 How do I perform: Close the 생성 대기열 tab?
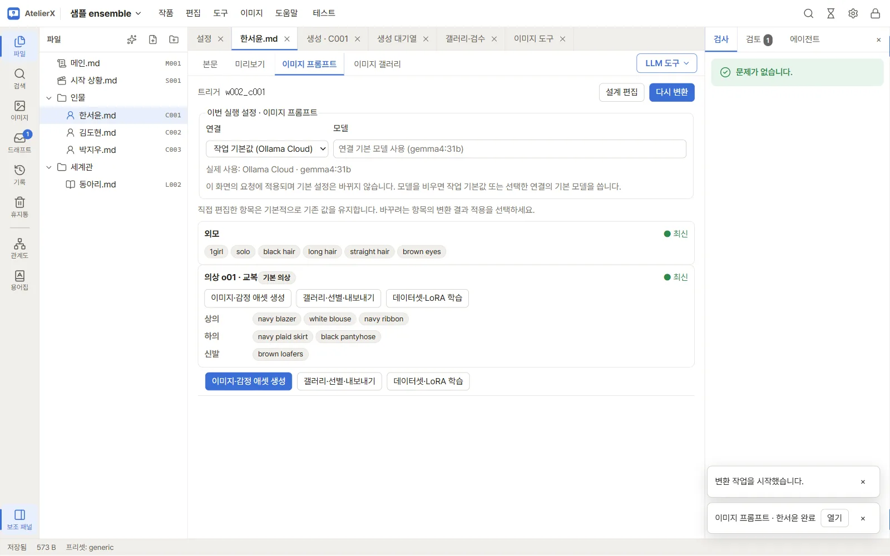pyautogui.click(x=426, y=39)
